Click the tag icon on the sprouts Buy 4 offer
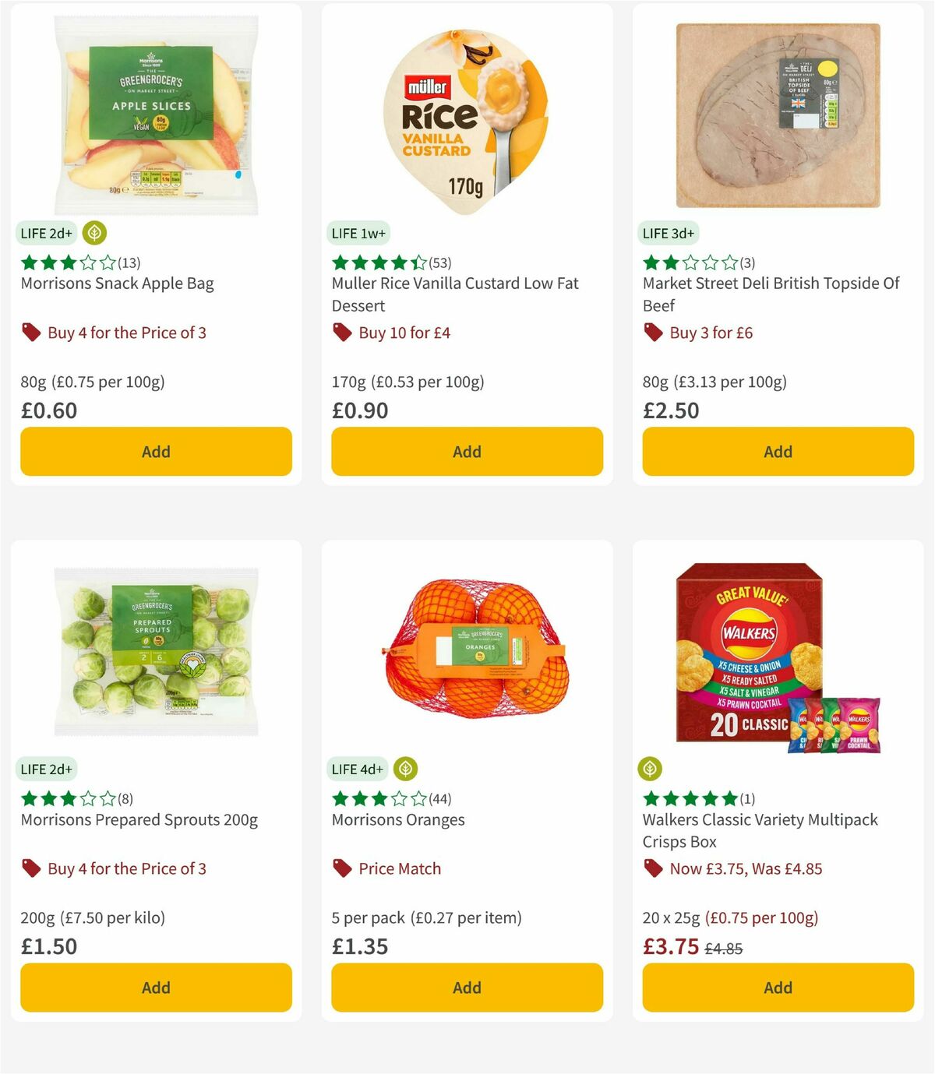This screenshot has height=1074, width=935. [31, 868]
